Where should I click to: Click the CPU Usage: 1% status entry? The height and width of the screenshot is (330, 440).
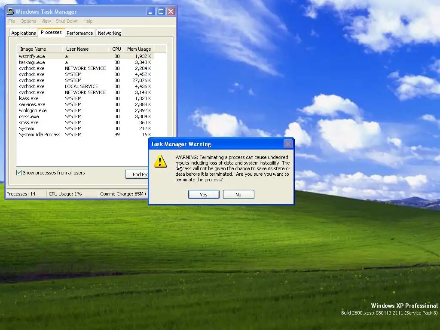click(72, 194)
